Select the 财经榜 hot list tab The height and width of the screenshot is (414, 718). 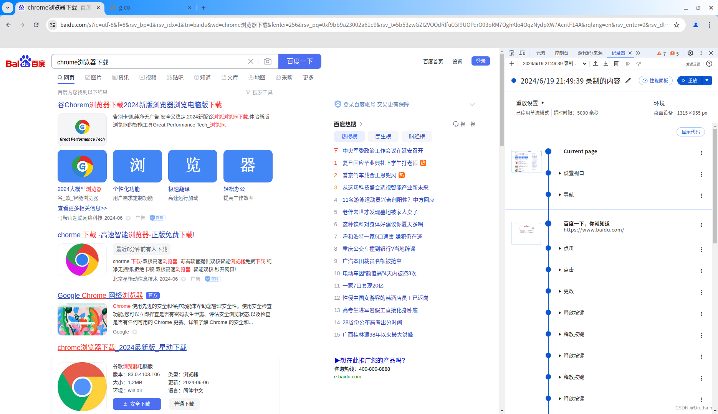tap(417, 136)
